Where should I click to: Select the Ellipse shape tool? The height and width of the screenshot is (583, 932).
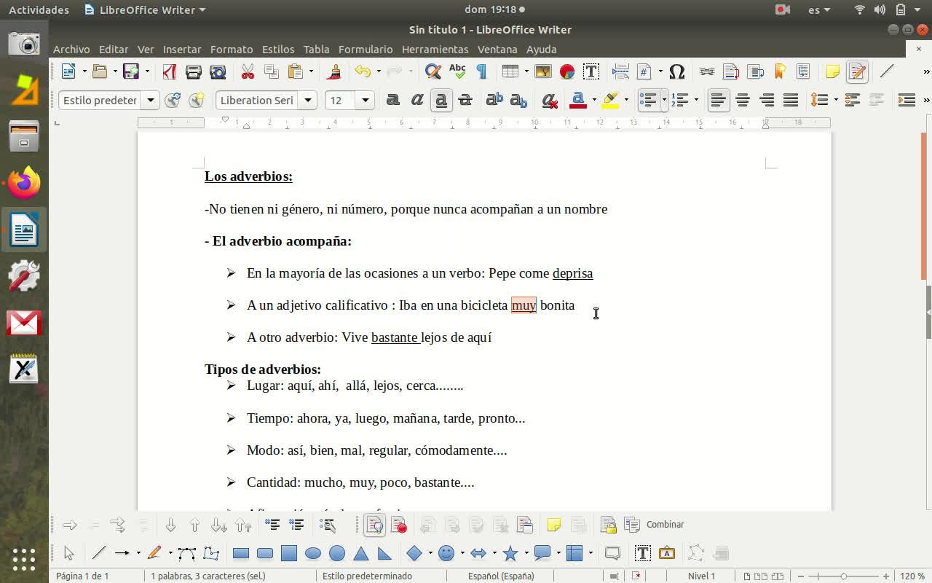(x=313, y=554)
